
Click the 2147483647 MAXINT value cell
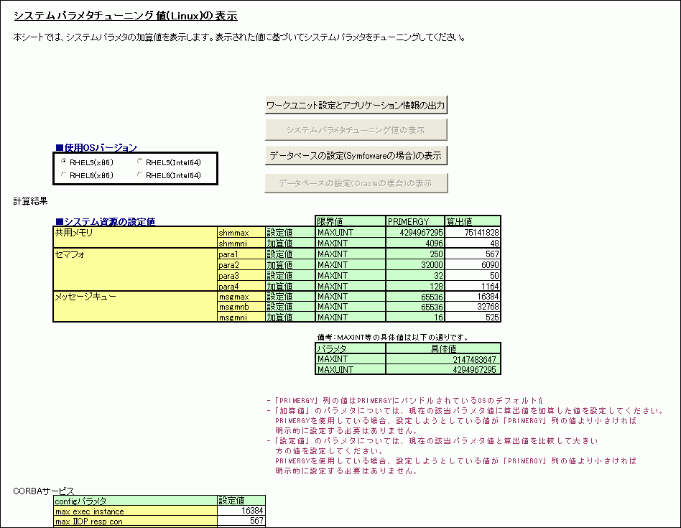(443, 359)
